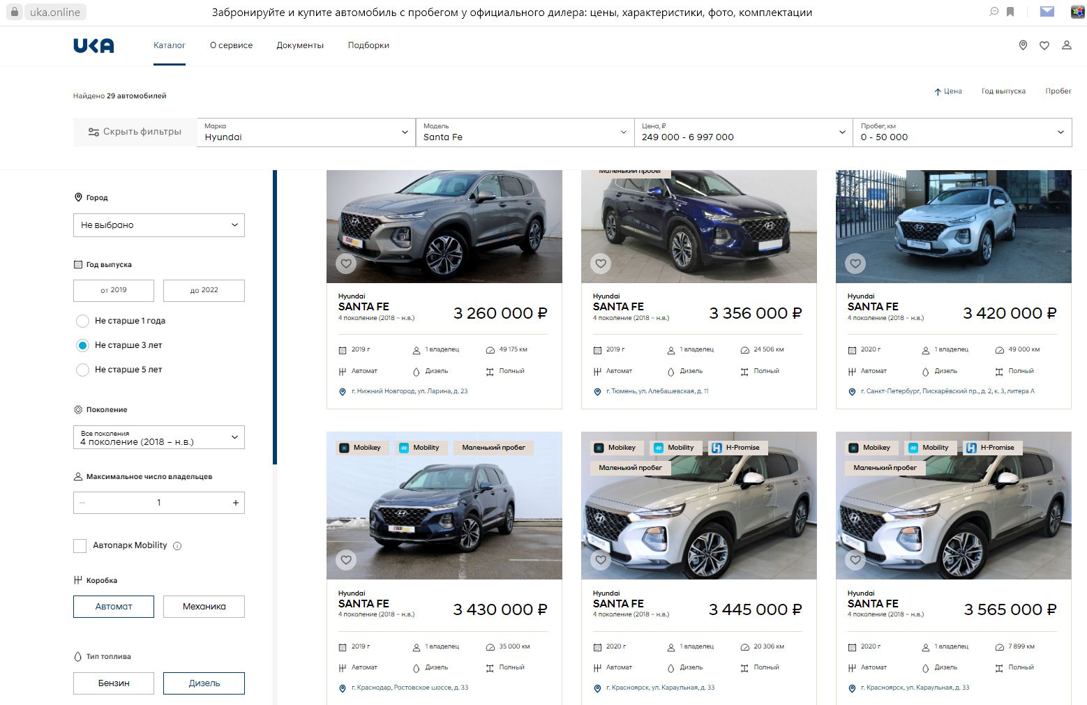
Task: Toggle the Механика gearbox filter
Action: 204,607
